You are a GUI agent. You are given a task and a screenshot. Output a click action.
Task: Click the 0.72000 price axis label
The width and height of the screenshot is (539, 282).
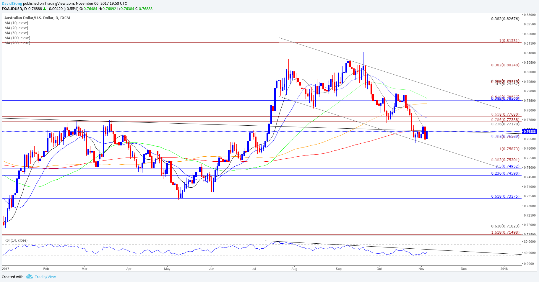[530, 225]
